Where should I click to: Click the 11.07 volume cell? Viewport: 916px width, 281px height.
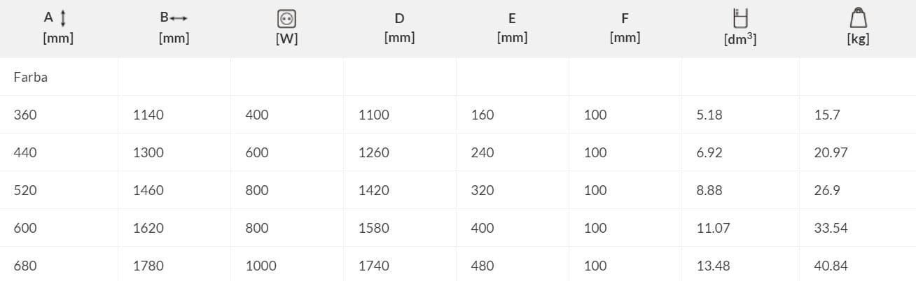point(711,228)
